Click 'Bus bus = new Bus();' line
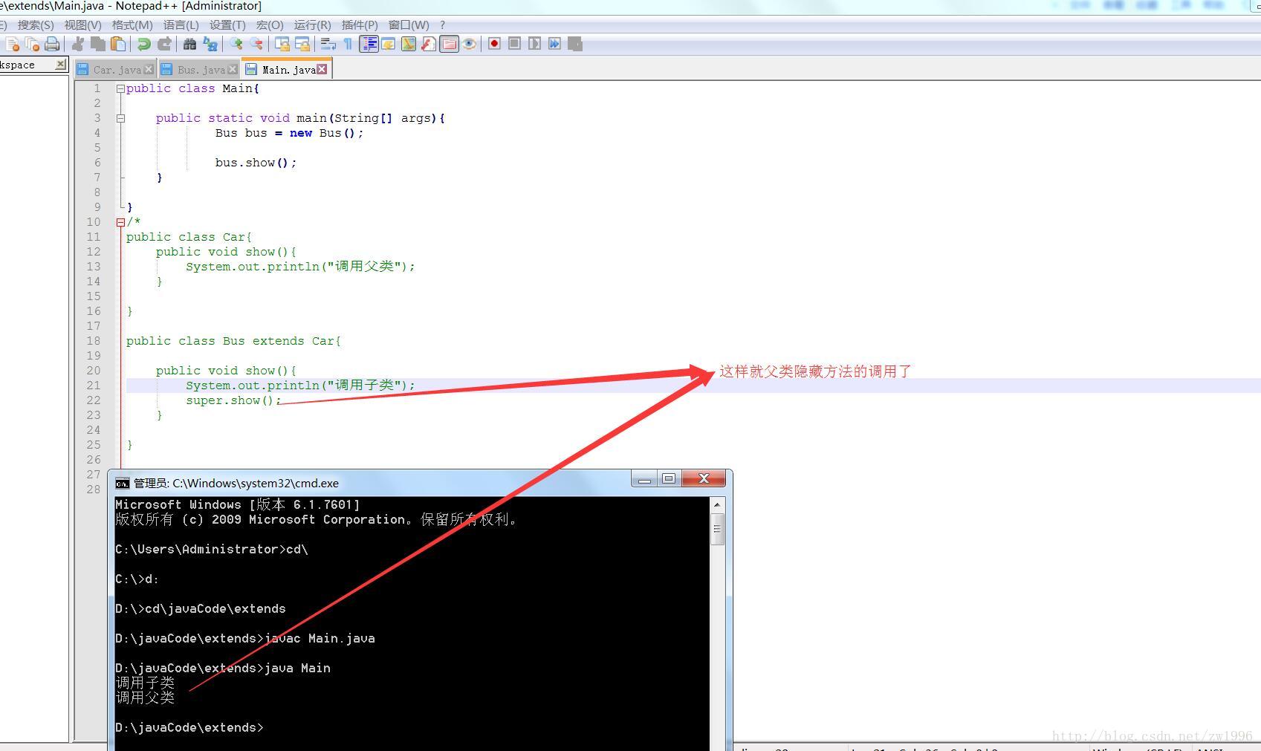 pyautogui.click(x=290, y=133)
